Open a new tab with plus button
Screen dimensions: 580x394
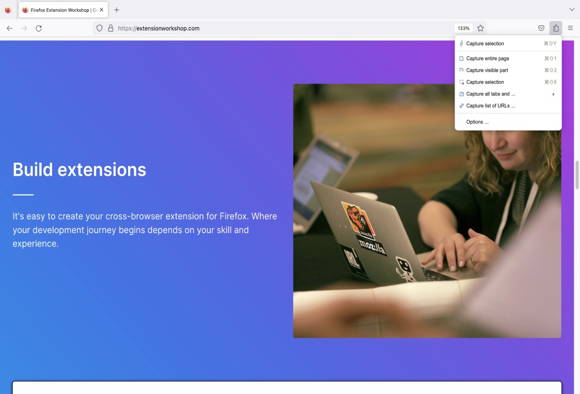coord(117,10)
